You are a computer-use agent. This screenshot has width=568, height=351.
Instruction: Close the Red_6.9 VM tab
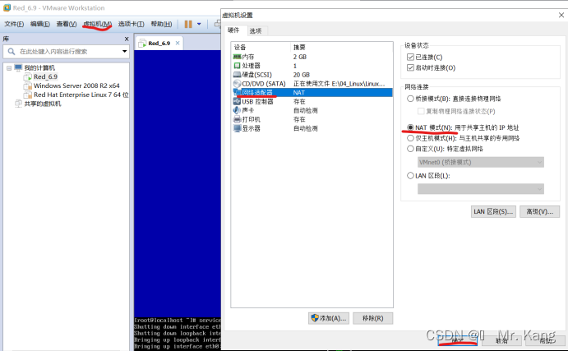coord(178,43)
